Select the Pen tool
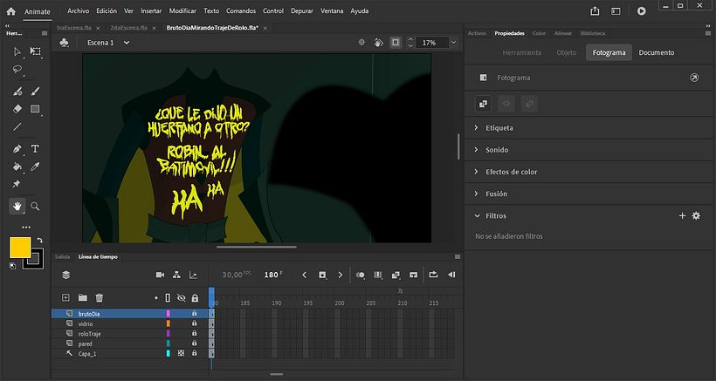 tap(17, 149)
